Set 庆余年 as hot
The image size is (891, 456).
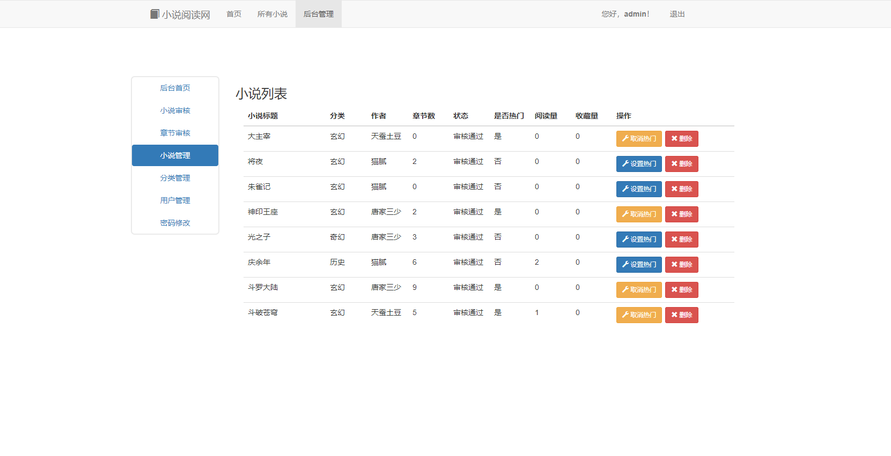[639, 265]
